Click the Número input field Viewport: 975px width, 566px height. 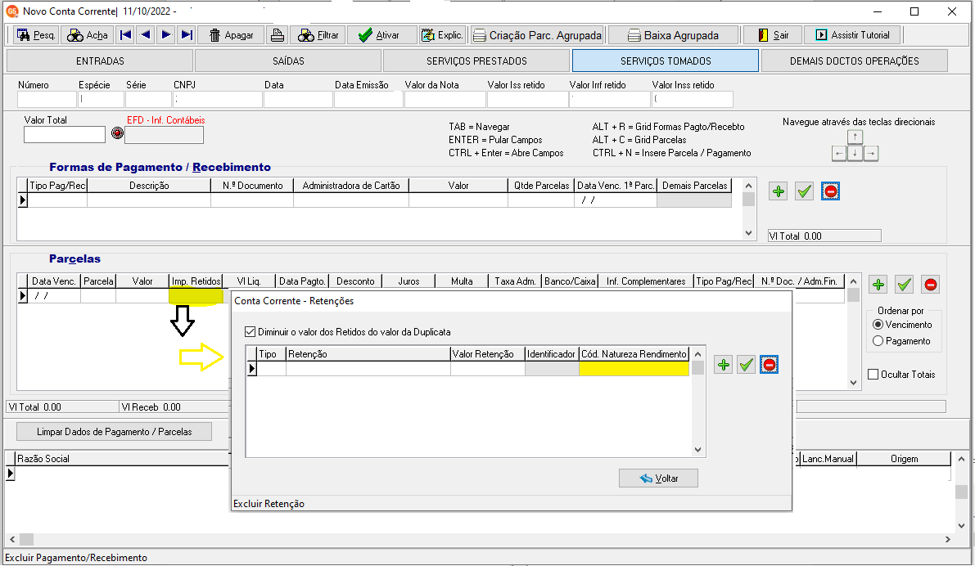pyautogui.click(x=47, y=100)
